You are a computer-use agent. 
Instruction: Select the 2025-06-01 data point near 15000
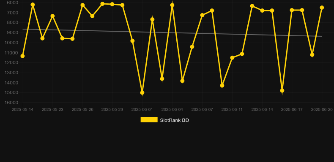142,93
